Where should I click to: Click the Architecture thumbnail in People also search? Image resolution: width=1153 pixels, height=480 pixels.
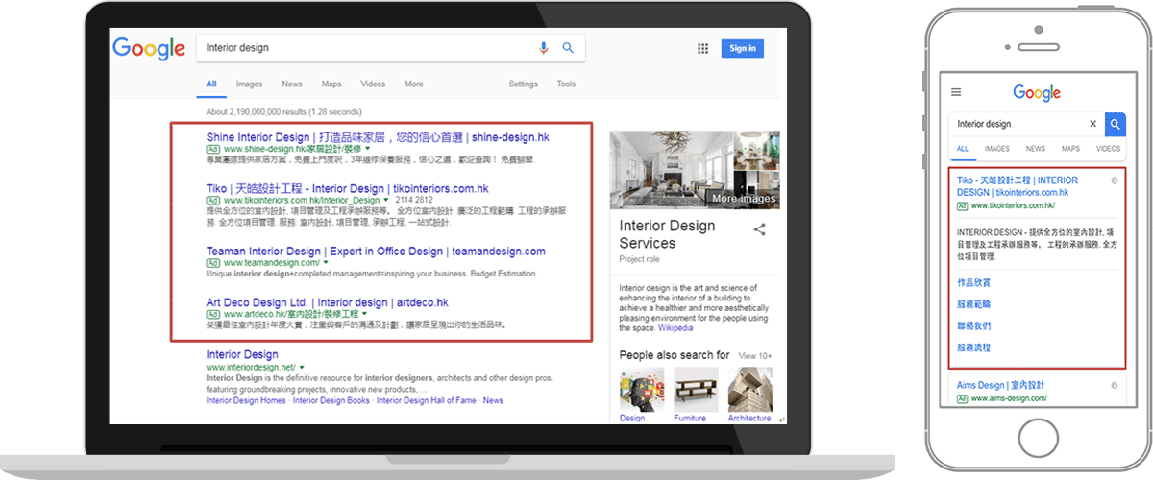pos(749,391)
